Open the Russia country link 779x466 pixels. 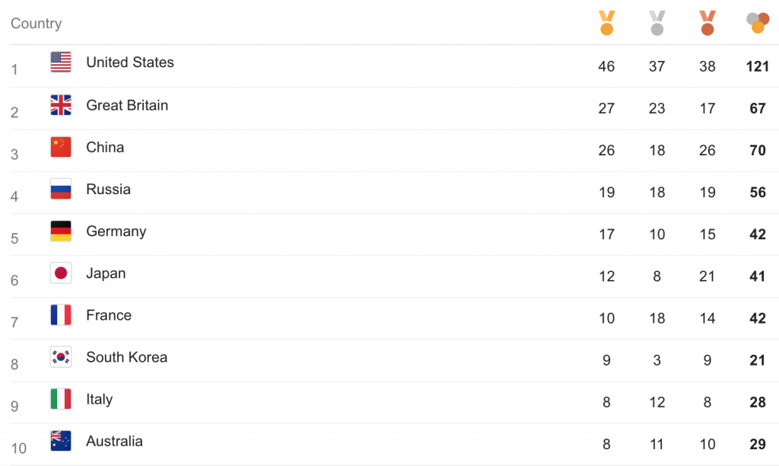click(108, 189)
